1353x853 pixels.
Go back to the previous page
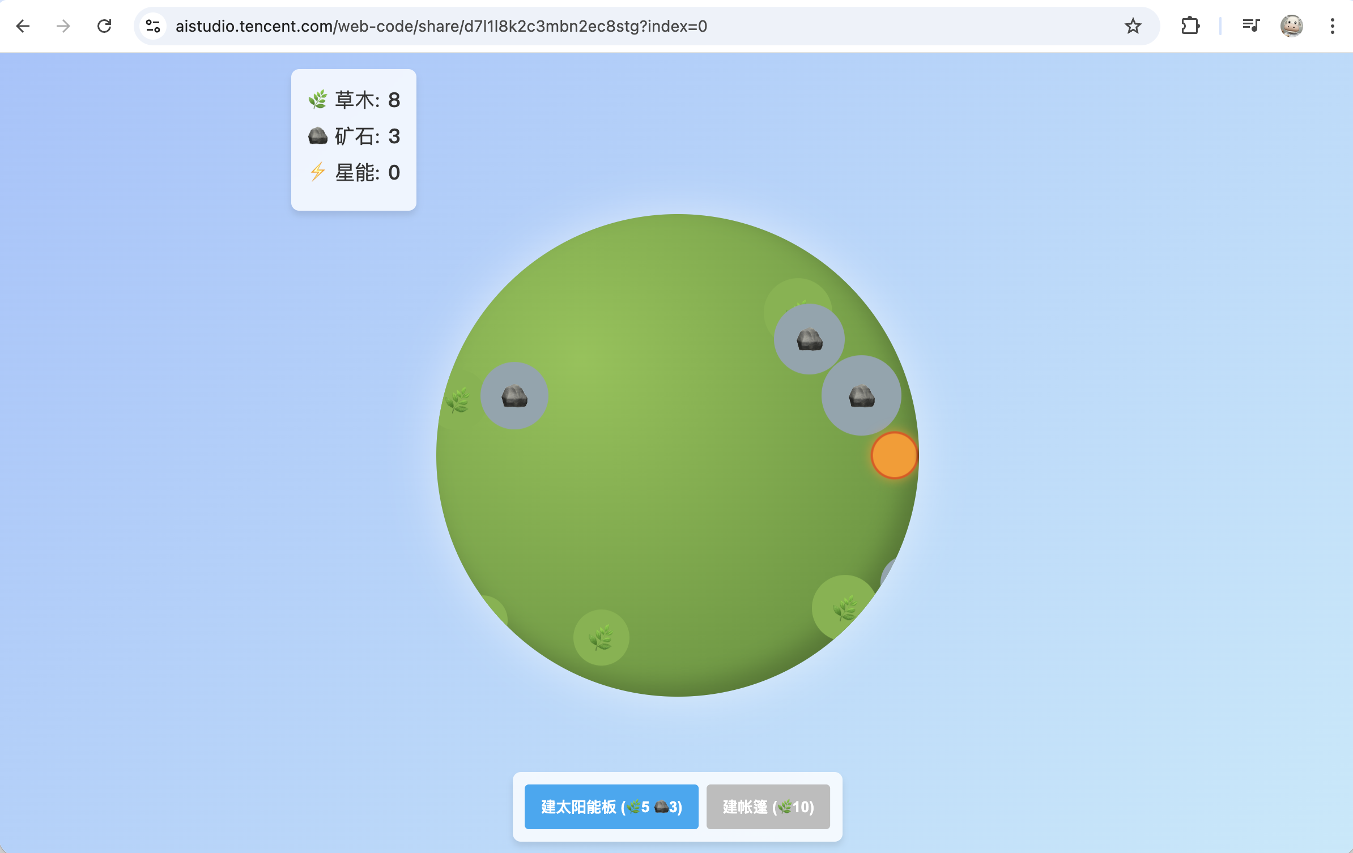(23, 26)
